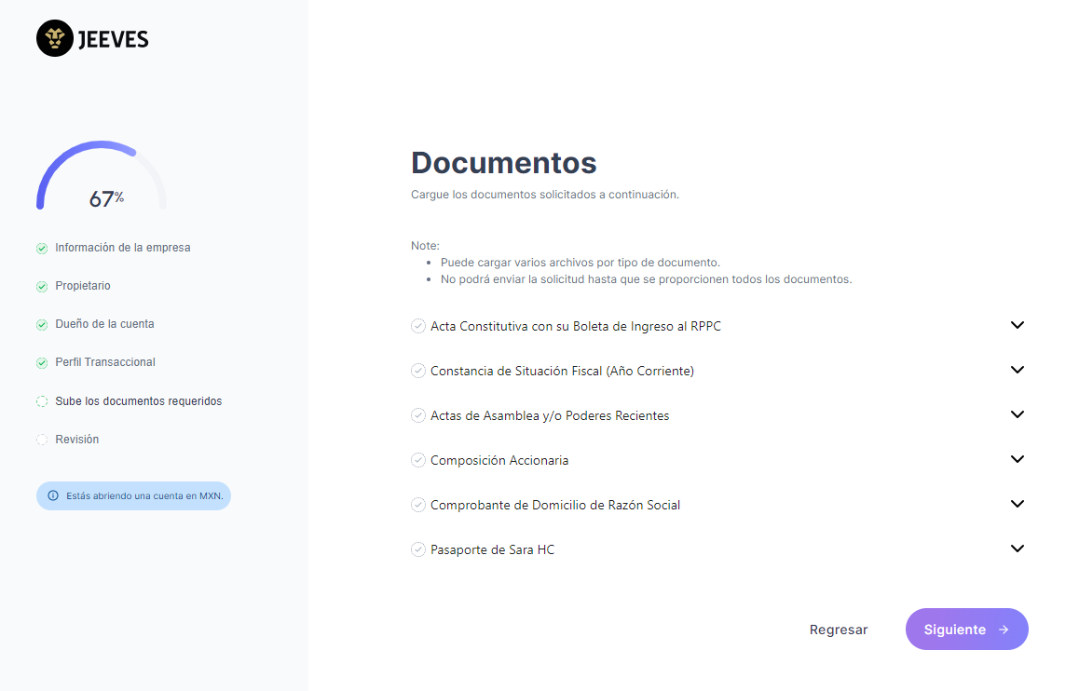Click check circle for Acta Constitutiva document
This screenshot has width=1079, height=691.
[418, 326]
